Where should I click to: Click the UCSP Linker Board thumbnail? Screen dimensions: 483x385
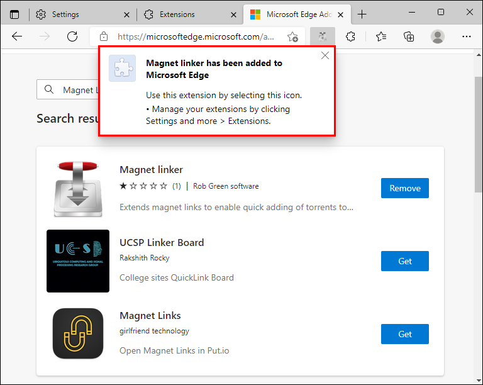point(78,261)
